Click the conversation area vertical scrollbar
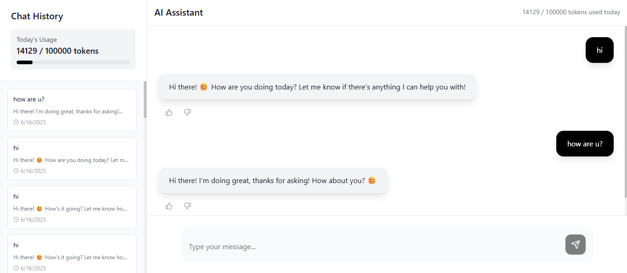The image size is (627, 273). coord(625,112)
